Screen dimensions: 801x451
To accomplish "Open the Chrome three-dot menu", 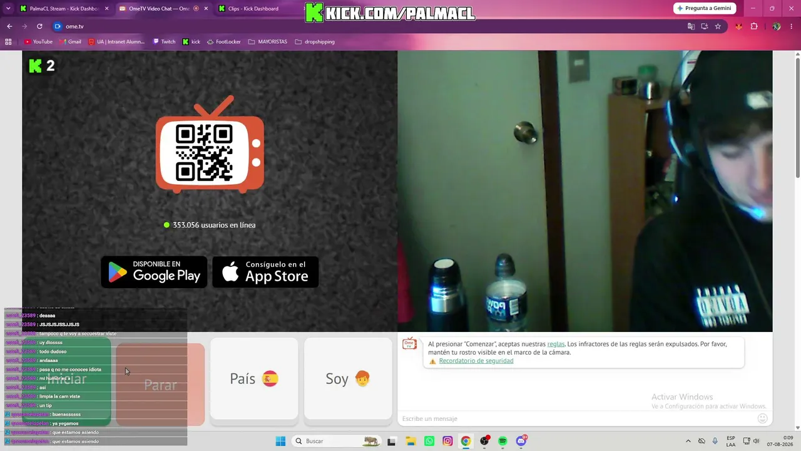I will (792, 26).
